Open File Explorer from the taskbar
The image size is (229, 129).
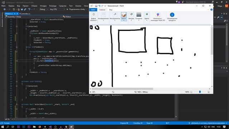click(x=34, y=127)
